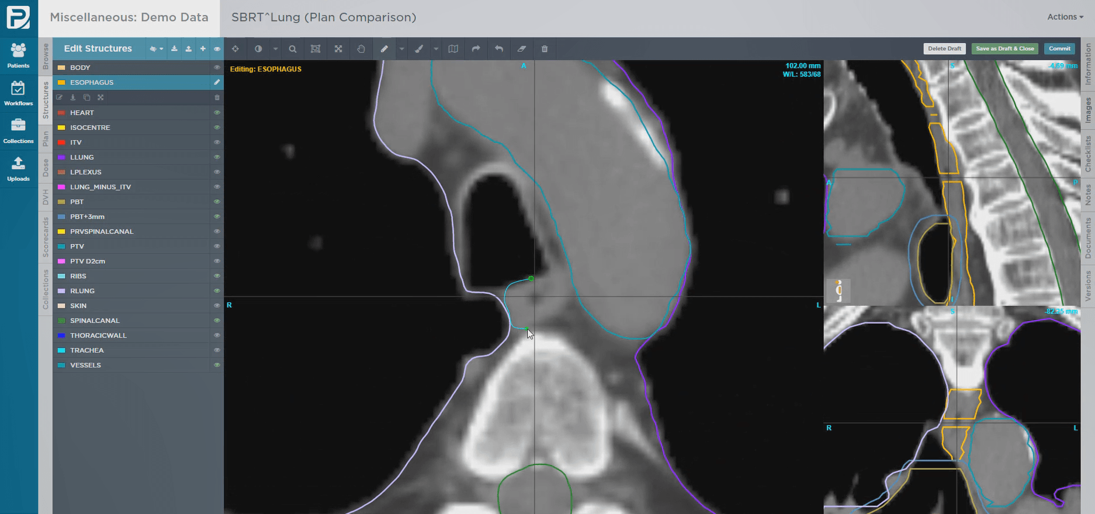The image size is (1095, 514).
Task: Select the ISOCENTRE structure row
Action: click(x=138, y=127)
